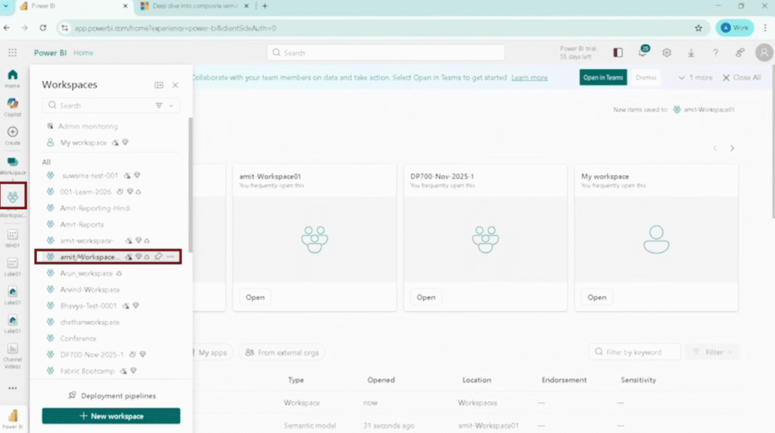Open a new browser tab
775x433 pixels.
click(x=265, y=6)
